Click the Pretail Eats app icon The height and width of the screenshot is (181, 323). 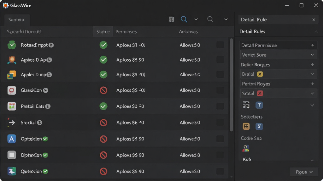tap(12, 106)
